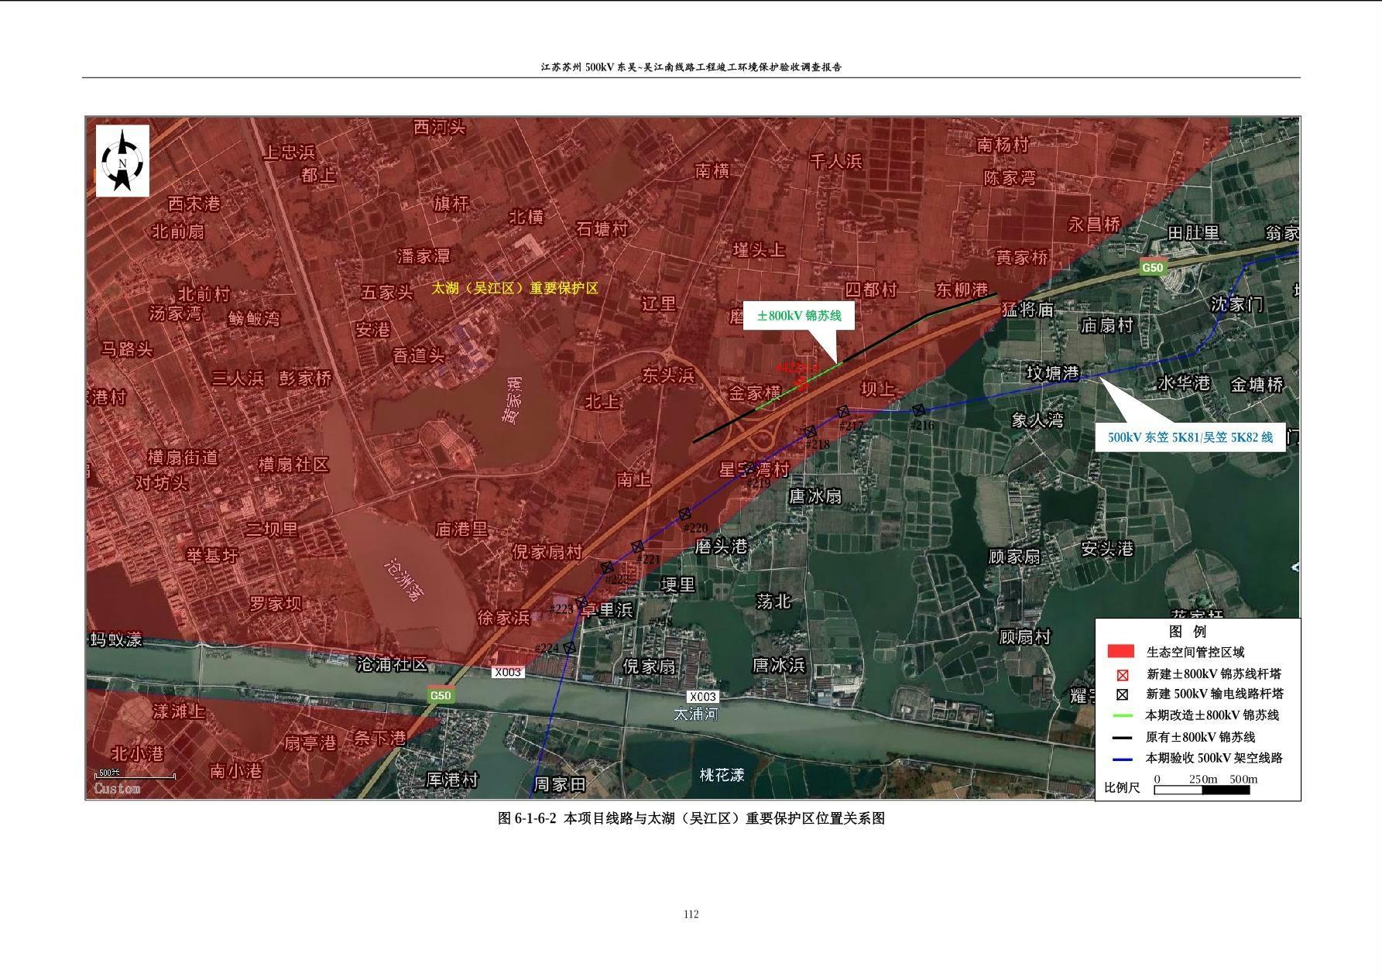Click the 西河头 place label

click(440, 127)
